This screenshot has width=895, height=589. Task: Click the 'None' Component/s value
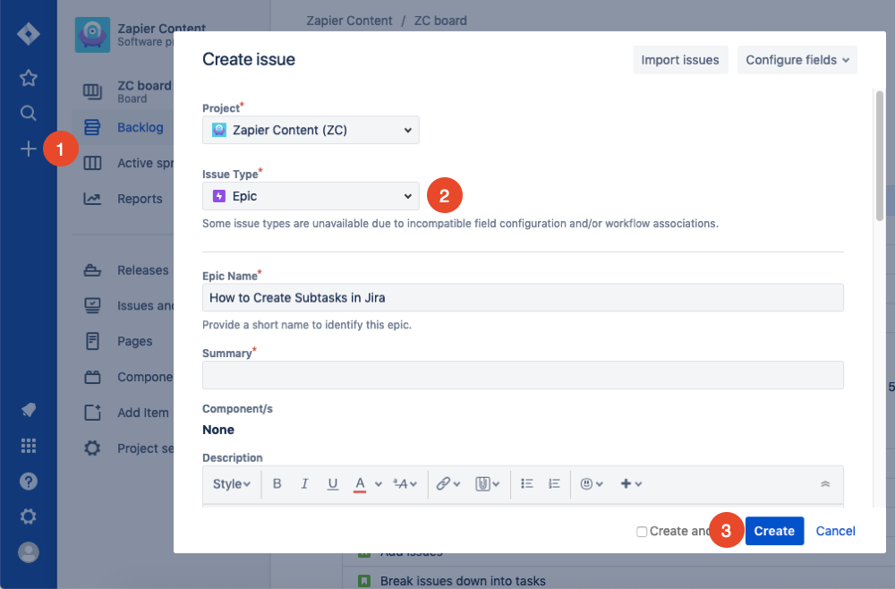click(x=218, y=430)
